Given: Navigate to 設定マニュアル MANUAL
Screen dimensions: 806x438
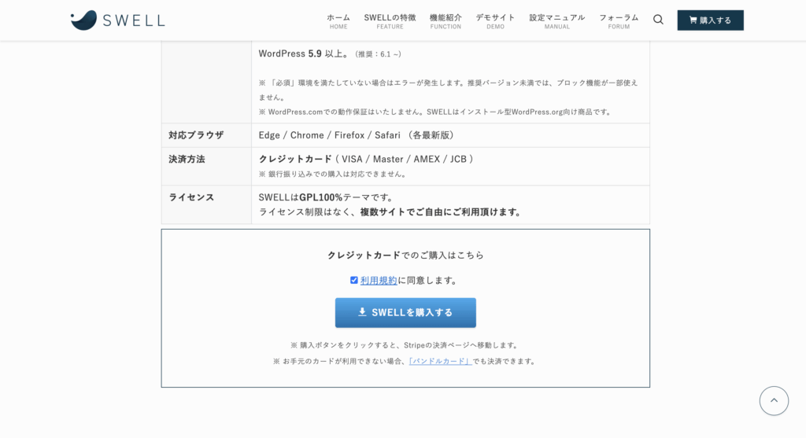Looking at the screenshot, I should 556,20.
